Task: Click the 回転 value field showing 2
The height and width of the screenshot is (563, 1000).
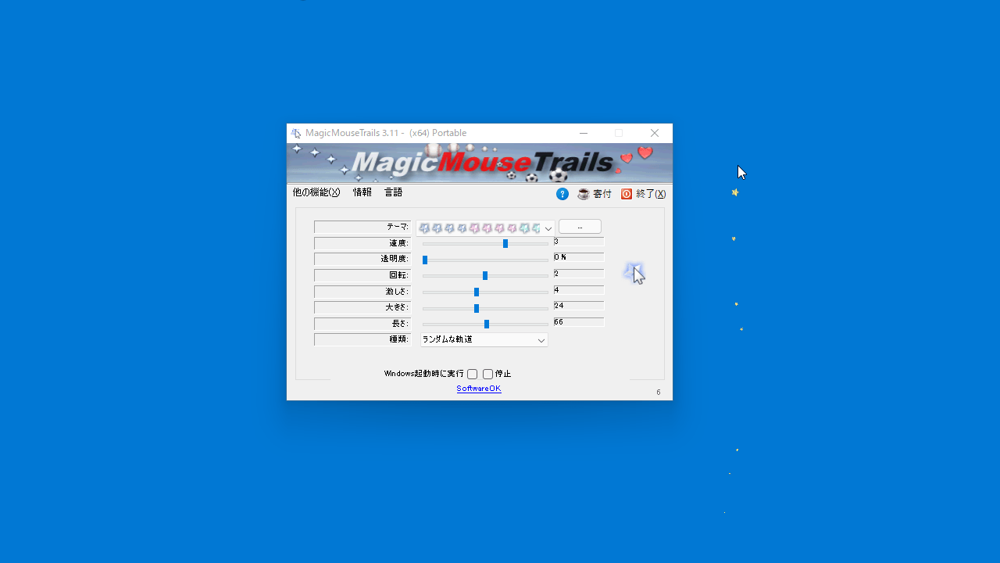Action: pos(578,274)
